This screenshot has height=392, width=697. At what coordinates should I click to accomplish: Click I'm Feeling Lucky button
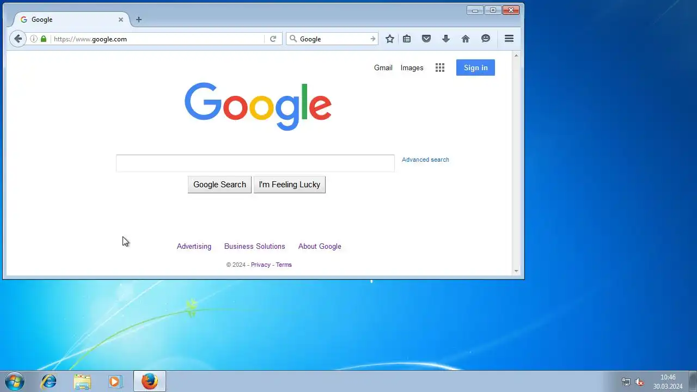(x=290, y=185)
